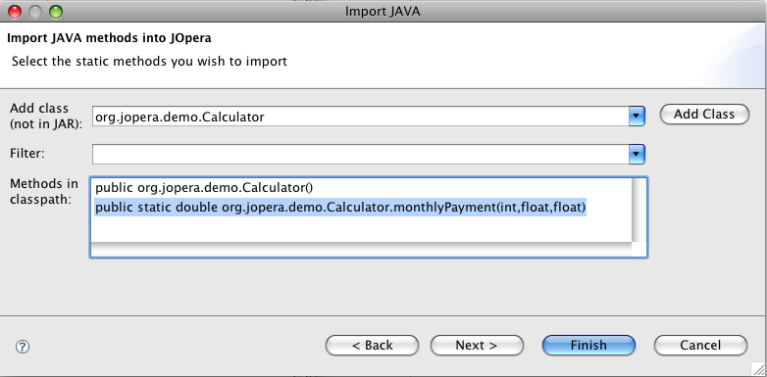Select the public org.jopera.demo.Calculator() constructor entry
Viewport: 767px width, 377px height.
click(204, 188)
